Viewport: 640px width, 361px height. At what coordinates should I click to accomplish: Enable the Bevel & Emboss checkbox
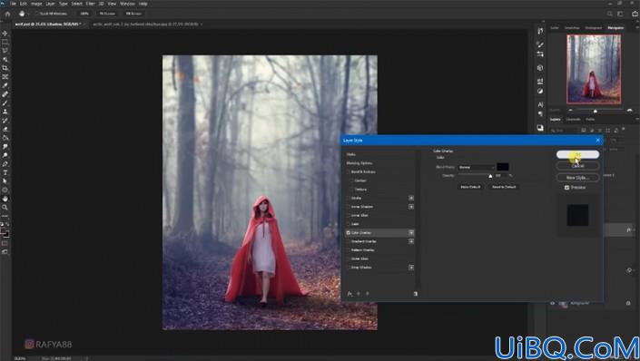(x=349, y=171)
